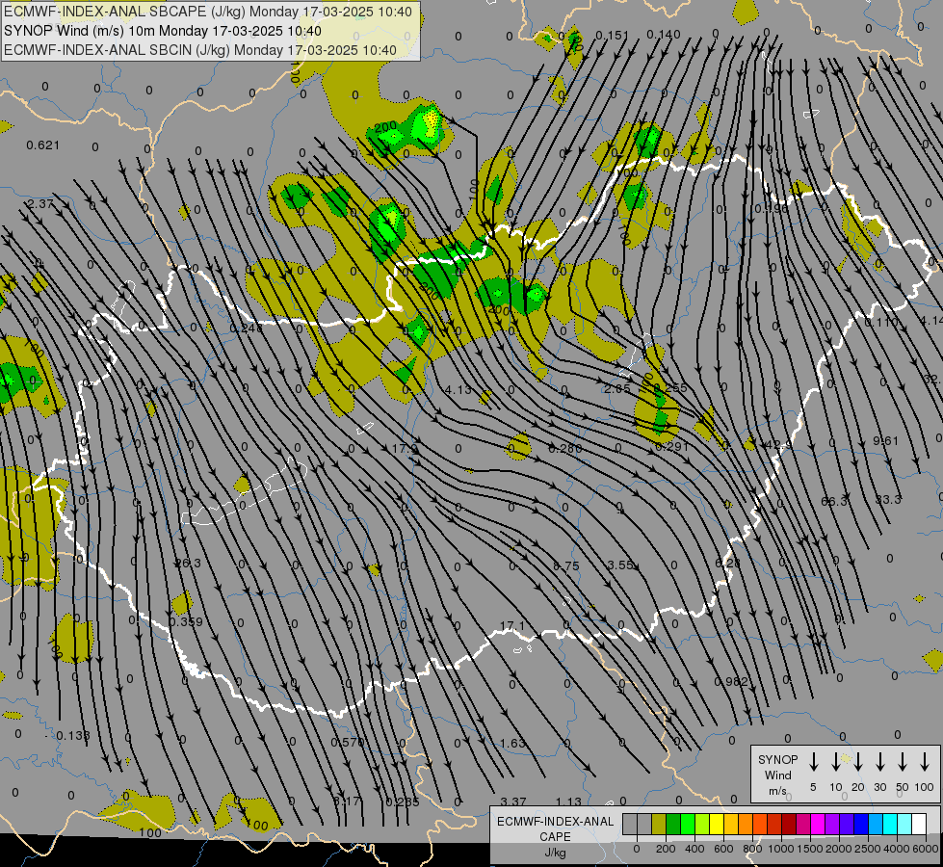The image size is (943, 867).
Task: Click the 4.13 value on the map
Action: (x=458, y=390)
